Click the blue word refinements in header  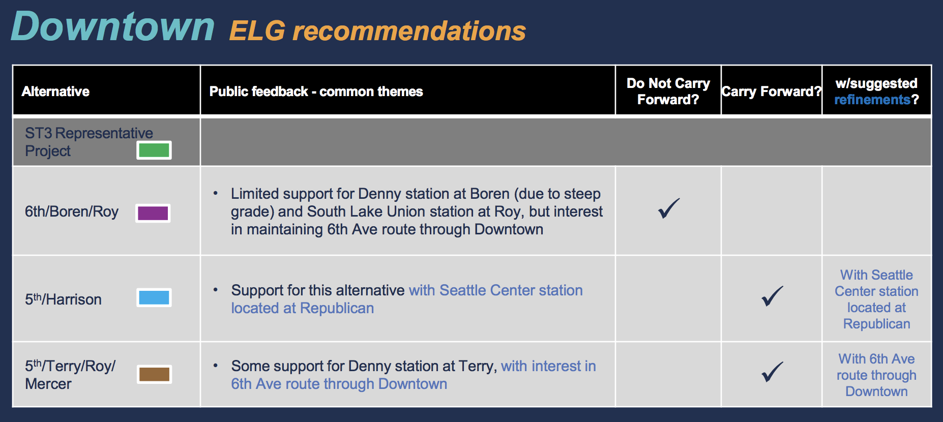pos(872,100)
